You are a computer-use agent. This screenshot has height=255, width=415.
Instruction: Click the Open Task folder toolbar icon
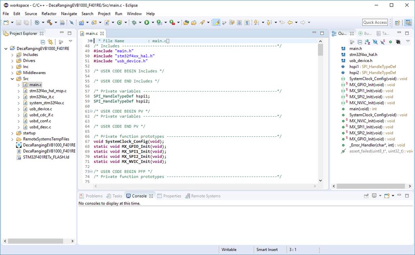(194, 22)
